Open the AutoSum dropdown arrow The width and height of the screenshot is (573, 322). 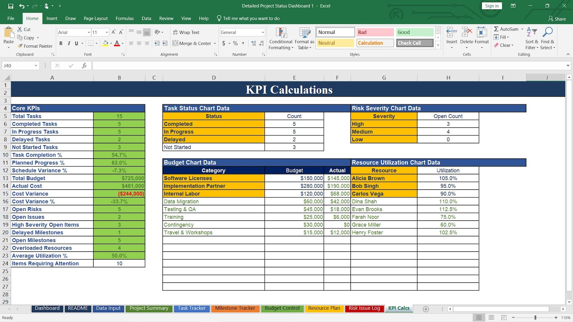[522, 29]
